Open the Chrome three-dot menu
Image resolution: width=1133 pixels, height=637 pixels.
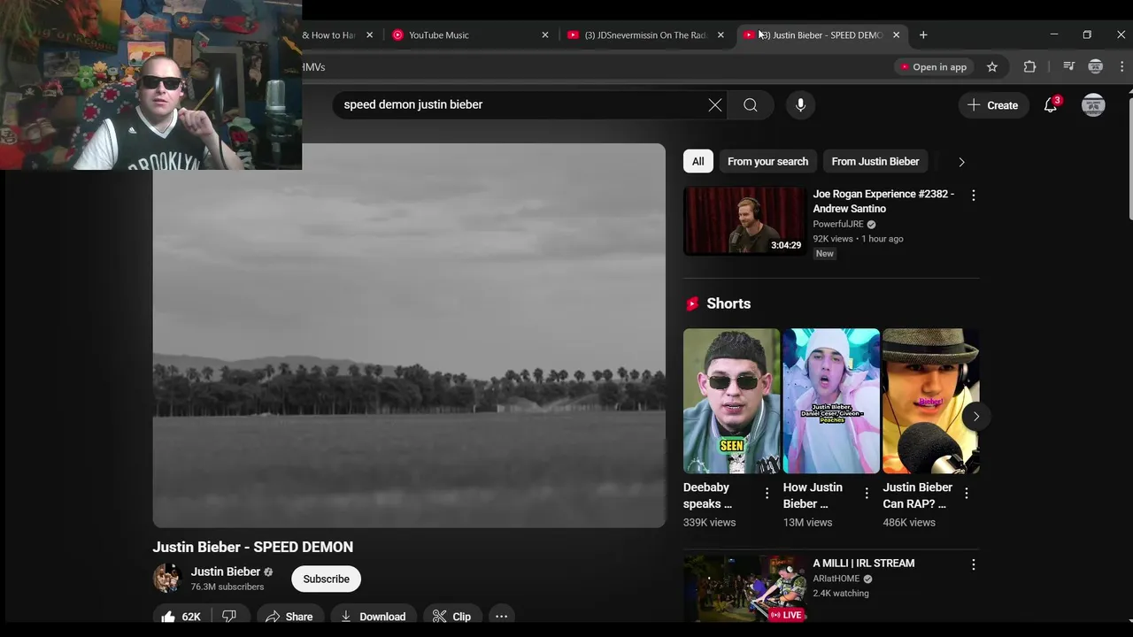click(1121, 67)
